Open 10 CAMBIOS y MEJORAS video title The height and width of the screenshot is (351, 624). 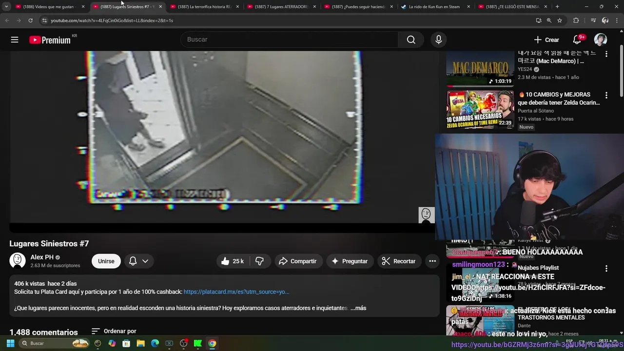[559, 98]
